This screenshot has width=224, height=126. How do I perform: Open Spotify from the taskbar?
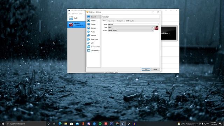[100, 124]
